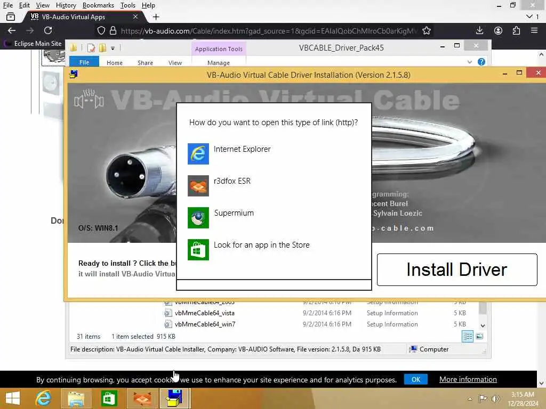546x409 pixels.
Task: Open the tracking protection shield icon
Action: 101,30
